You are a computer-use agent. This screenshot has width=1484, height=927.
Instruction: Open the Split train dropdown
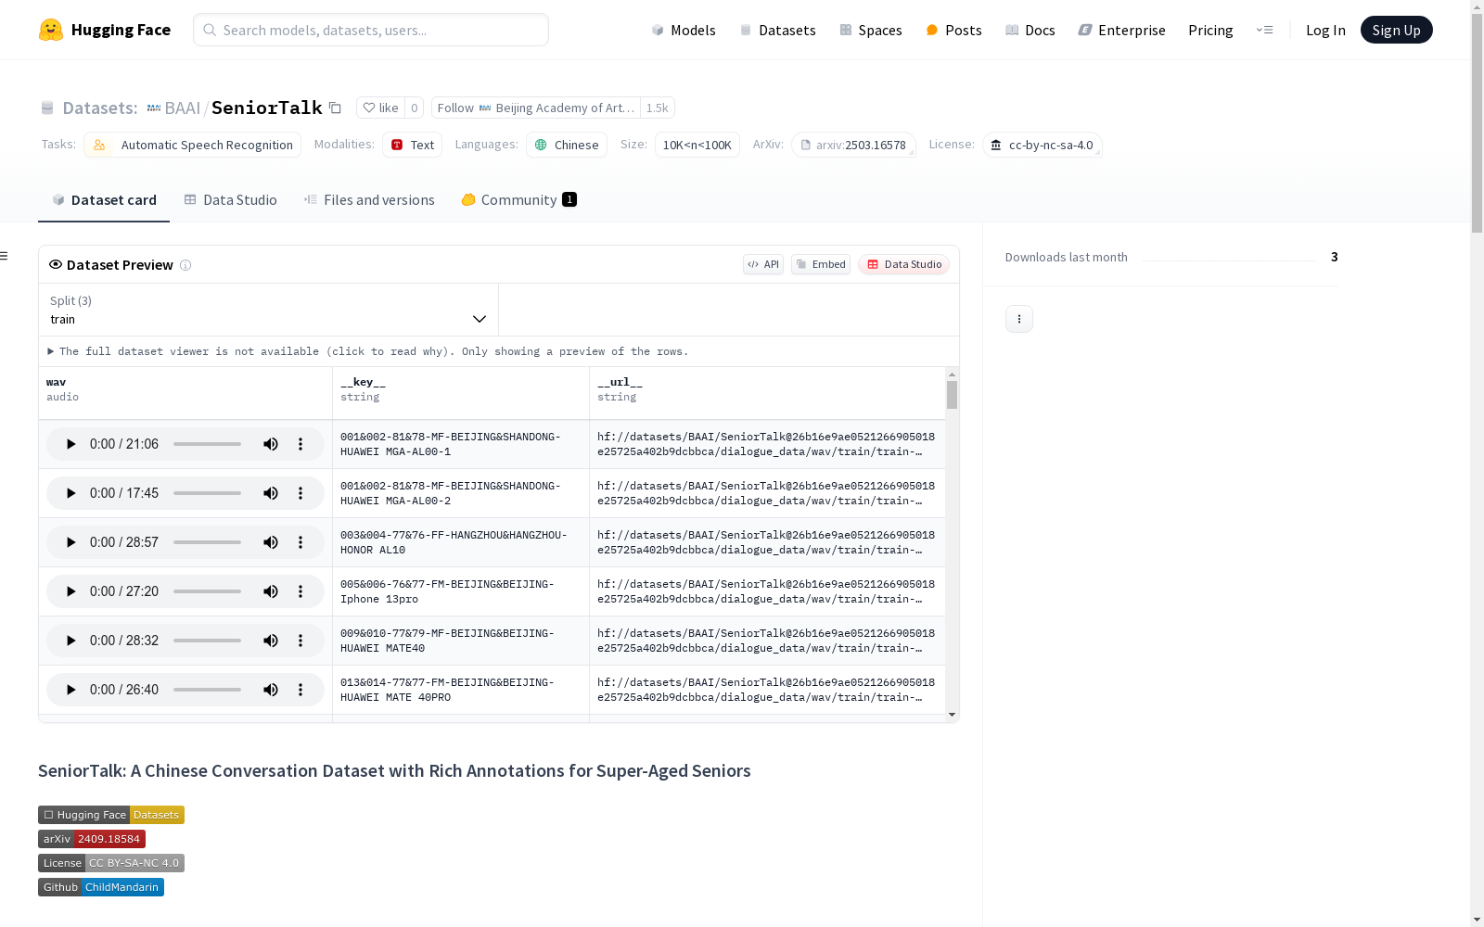click(268, 310)
